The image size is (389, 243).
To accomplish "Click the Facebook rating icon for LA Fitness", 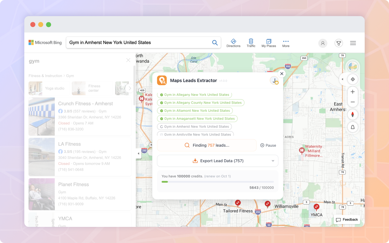I will pyautogui.click(x=60, y=152).
